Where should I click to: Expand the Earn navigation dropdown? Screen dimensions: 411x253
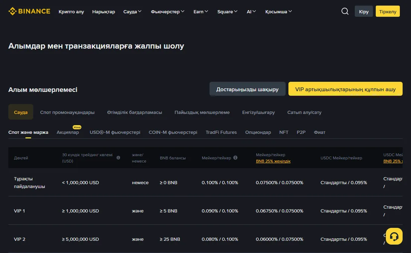click(x=201, y=12)
